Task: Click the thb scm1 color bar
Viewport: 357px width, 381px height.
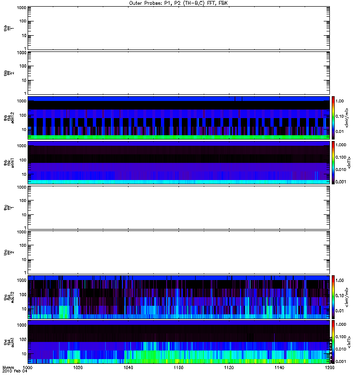Action: 333,163
